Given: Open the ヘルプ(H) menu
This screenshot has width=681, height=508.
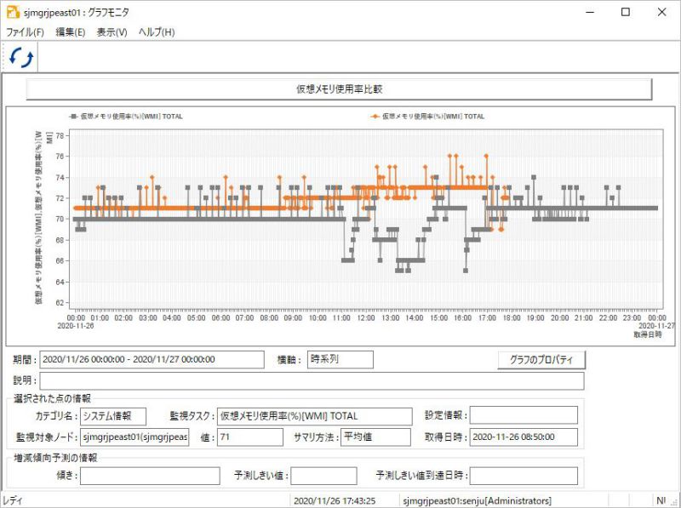Looking at the screenshot, I should pyautogui.click(x=157, y=32).
